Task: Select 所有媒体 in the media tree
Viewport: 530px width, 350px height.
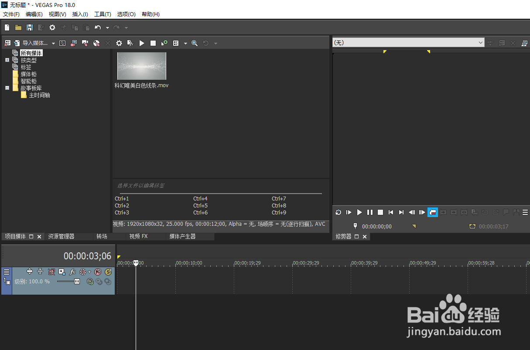Action: (x=31, y=53)
